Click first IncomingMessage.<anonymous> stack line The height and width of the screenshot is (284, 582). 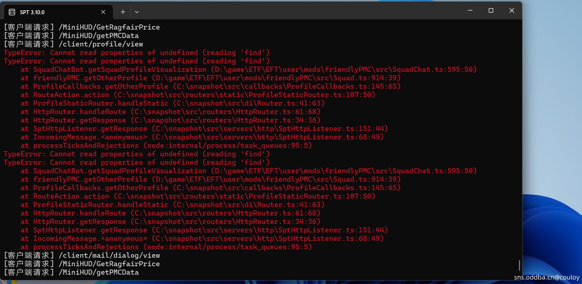click(x=202, y=137)
